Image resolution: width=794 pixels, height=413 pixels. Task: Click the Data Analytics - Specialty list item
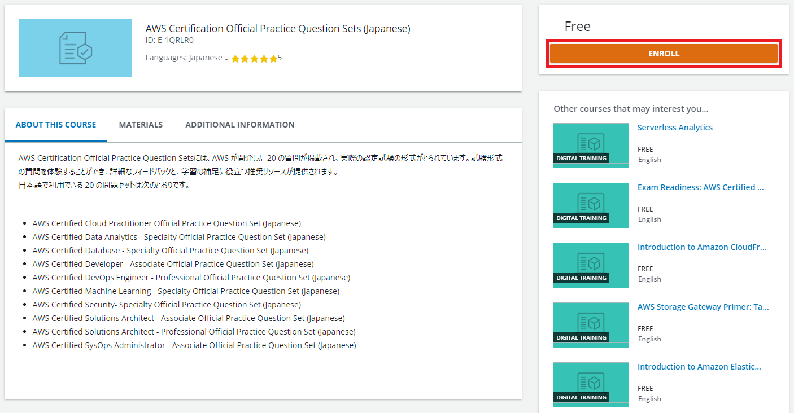[x=179, y=237]
